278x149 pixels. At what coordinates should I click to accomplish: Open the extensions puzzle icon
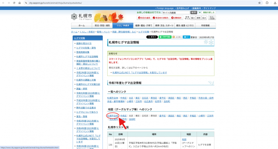(267, 3)
